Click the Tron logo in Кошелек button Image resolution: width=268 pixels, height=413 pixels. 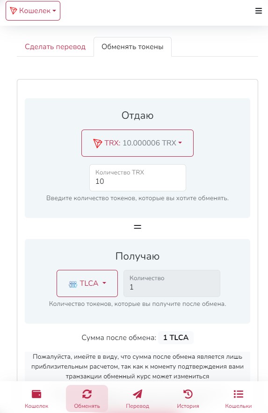[x=14, y=11]
